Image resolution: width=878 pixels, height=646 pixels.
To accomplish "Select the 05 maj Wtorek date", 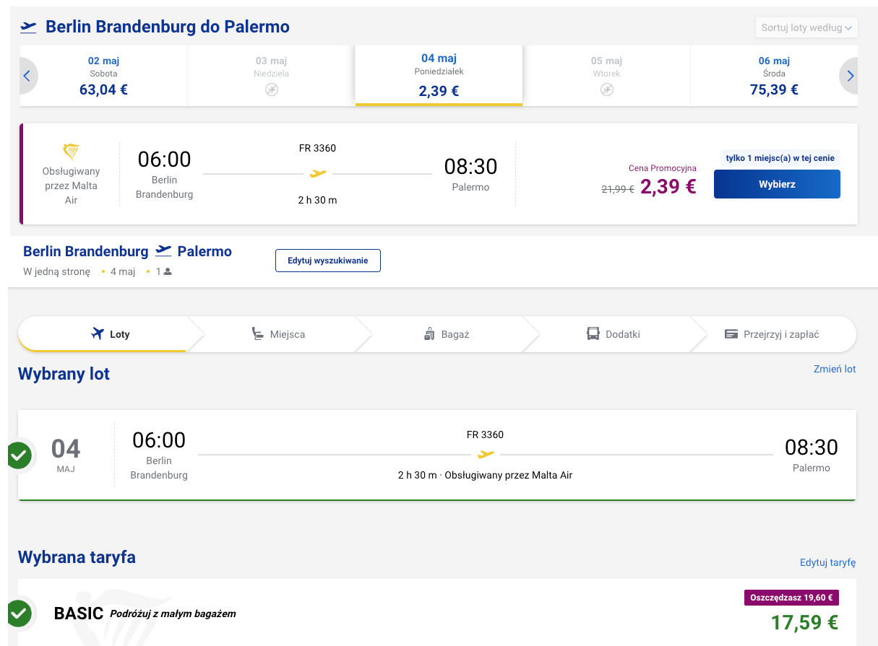I will pos(606,76).
